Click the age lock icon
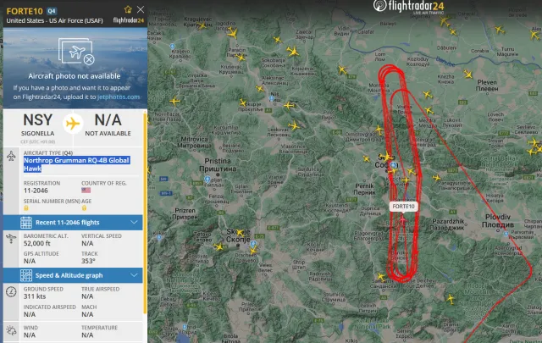 click(x=84, y=208)
